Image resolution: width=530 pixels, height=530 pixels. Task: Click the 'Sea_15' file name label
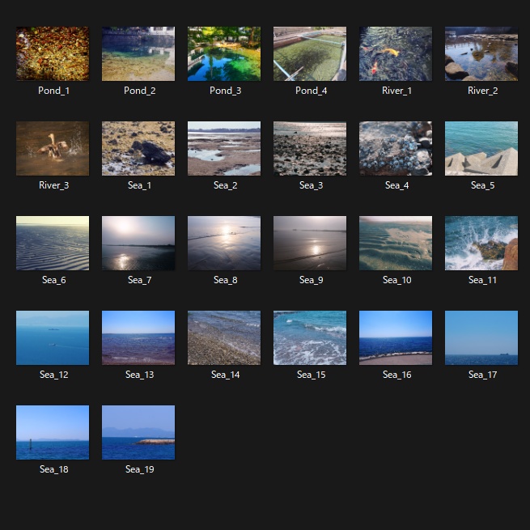311,375
